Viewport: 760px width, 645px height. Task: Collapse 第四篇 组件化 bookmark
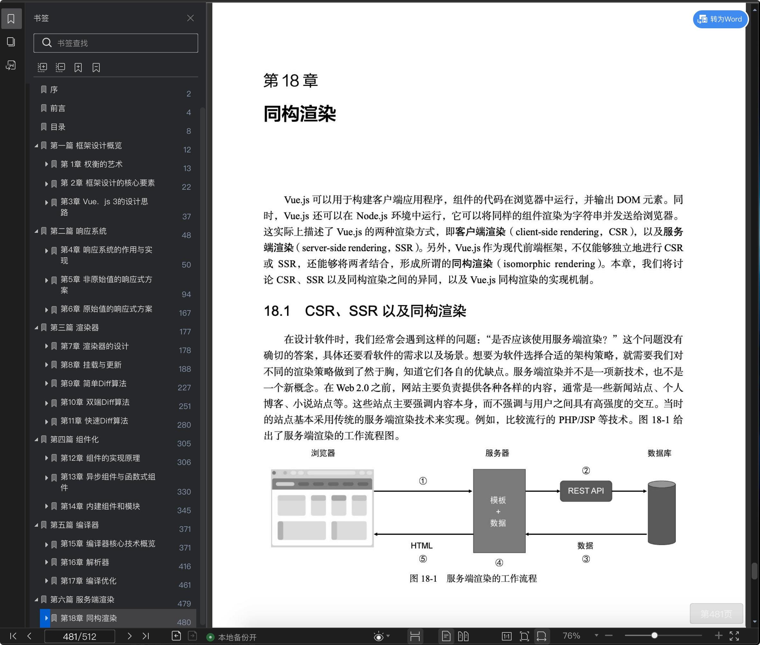pos(36,440)
